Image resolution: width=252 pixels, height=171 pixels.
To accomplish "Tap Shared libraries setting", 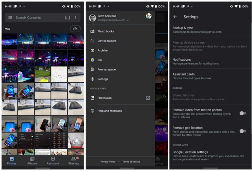I will pos(210,97).
